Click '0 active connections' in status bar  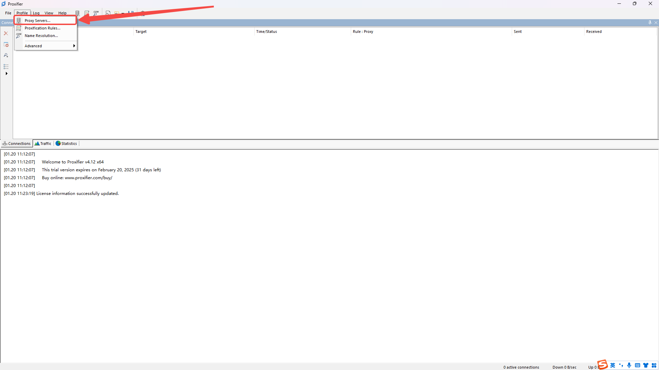coord(521,367)
